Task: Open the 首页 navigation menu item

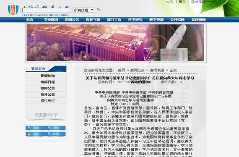Action: pos(30,20)
